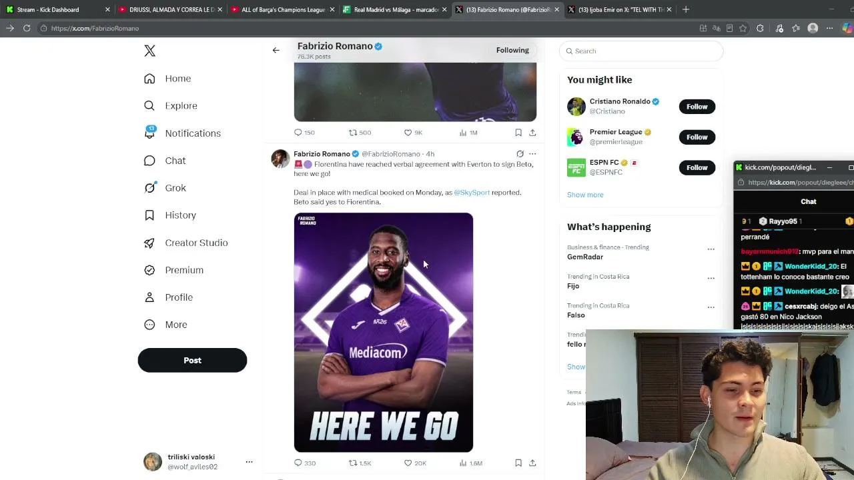Viewport: 854px width, 480px height.
Task: Switch to the Stream - Kick Dashboard tab
Action: click(x=56, y=9)
